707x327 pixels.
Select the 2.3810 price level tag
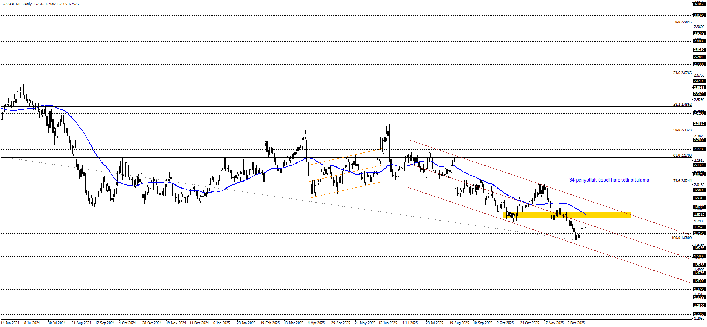(x=699, y=124)
